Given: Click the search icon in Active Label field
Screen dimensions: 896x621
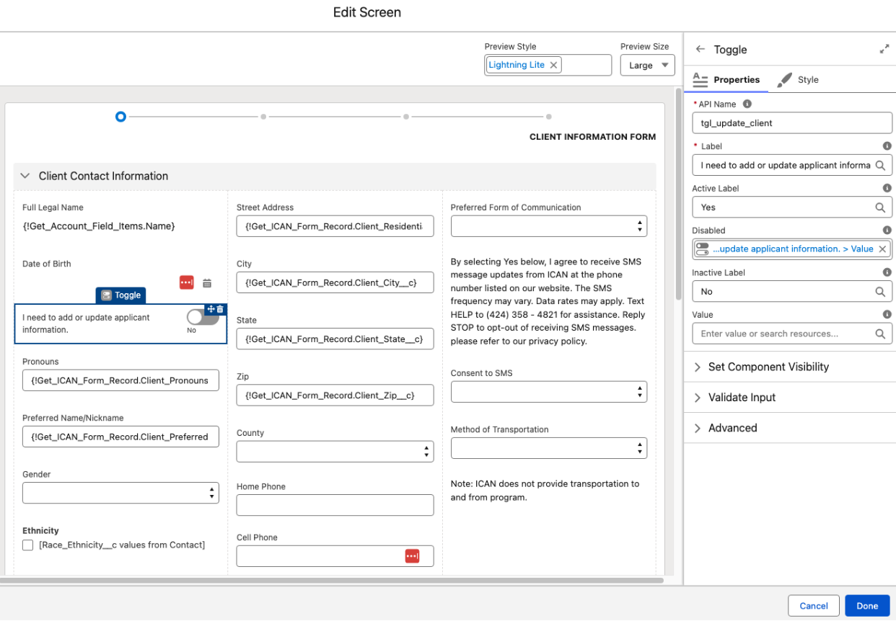Looking at the screenshot, I should coord(880,207).
